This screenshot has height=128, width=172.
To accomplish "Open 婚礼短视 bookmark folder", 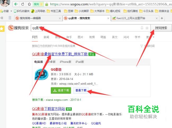I will (x=113, y=11).
